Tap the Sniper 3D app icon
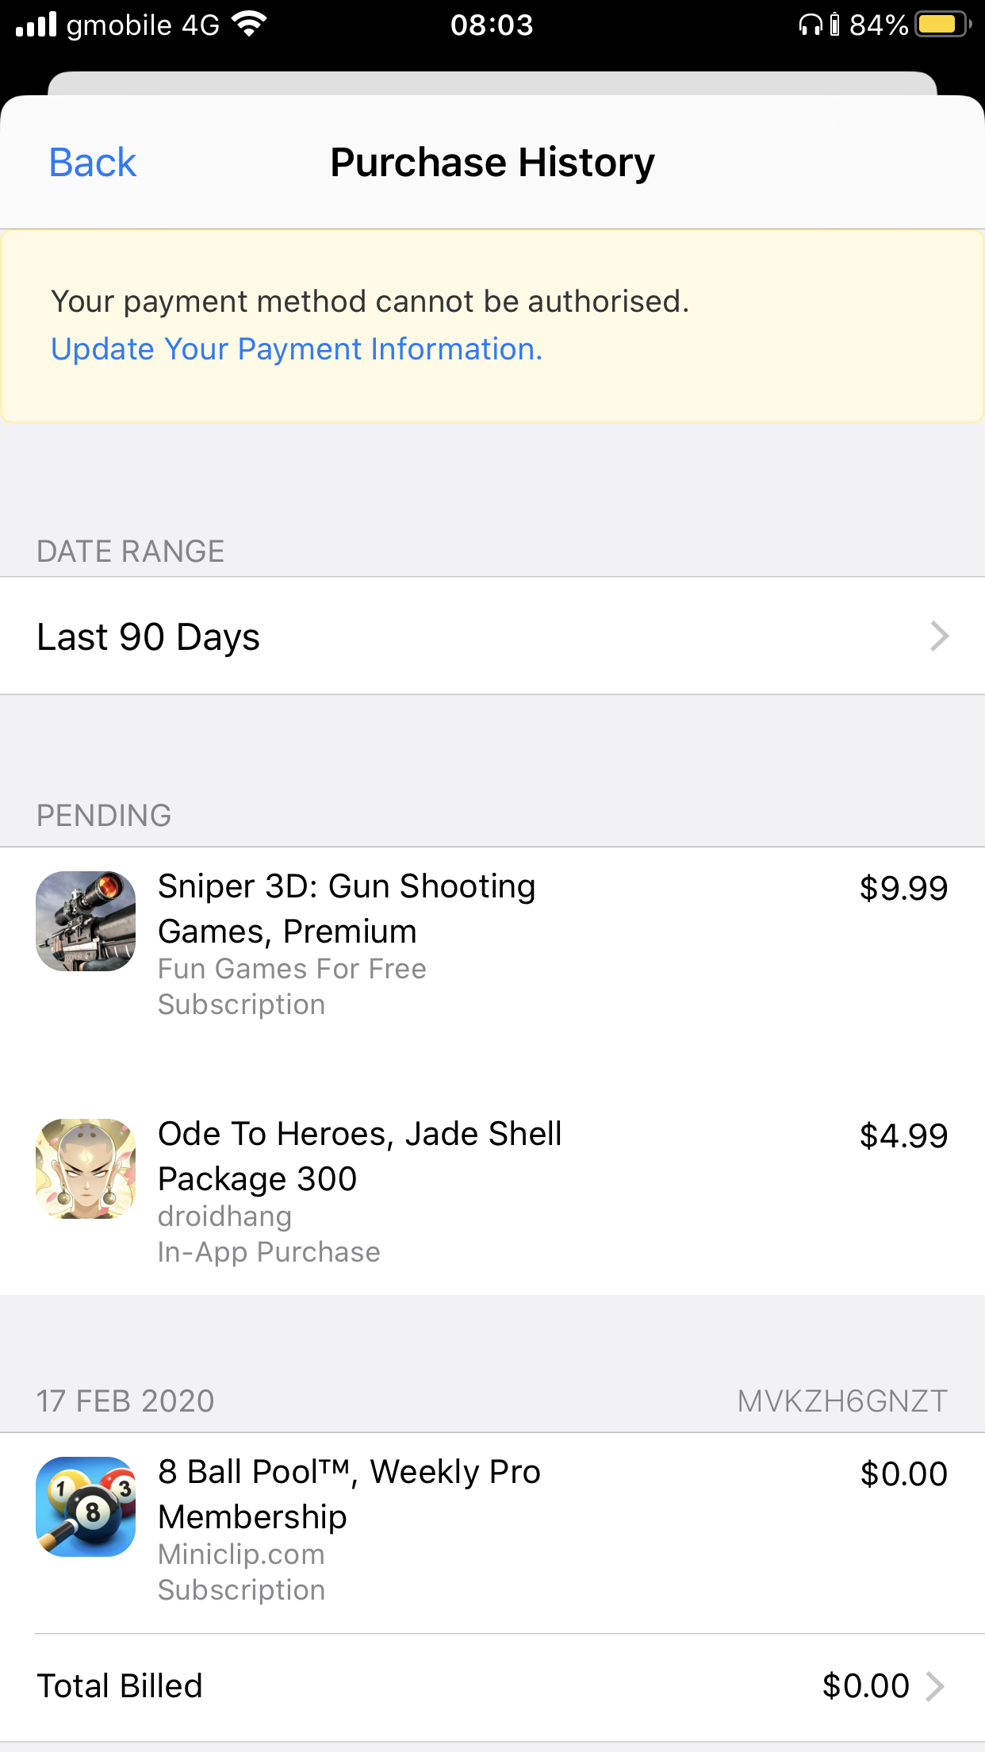Image resolution: width=985 pixels, height=1752 pixels. [86, 921]
